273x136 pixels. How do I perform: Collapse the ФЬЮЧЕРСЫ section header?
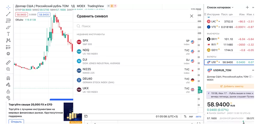[213, 34]
